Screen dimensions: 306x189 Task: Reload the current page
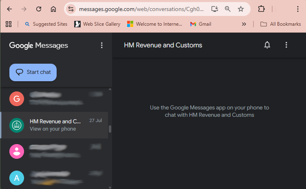[39, 9]
